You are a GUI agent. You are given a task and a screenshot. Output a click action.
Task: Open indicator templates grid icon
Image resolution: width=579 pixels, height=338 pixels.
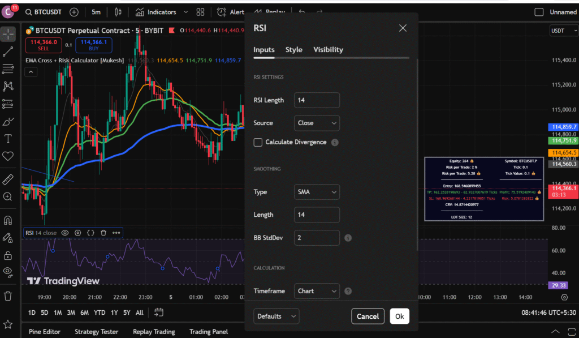(x=200, y=12)
